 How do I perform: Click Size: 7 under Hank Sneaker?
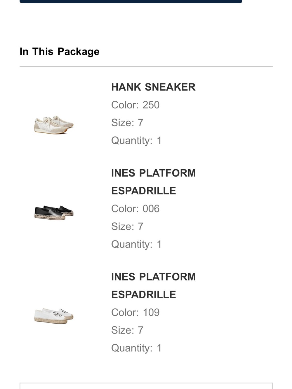click(x=127, y=123)
